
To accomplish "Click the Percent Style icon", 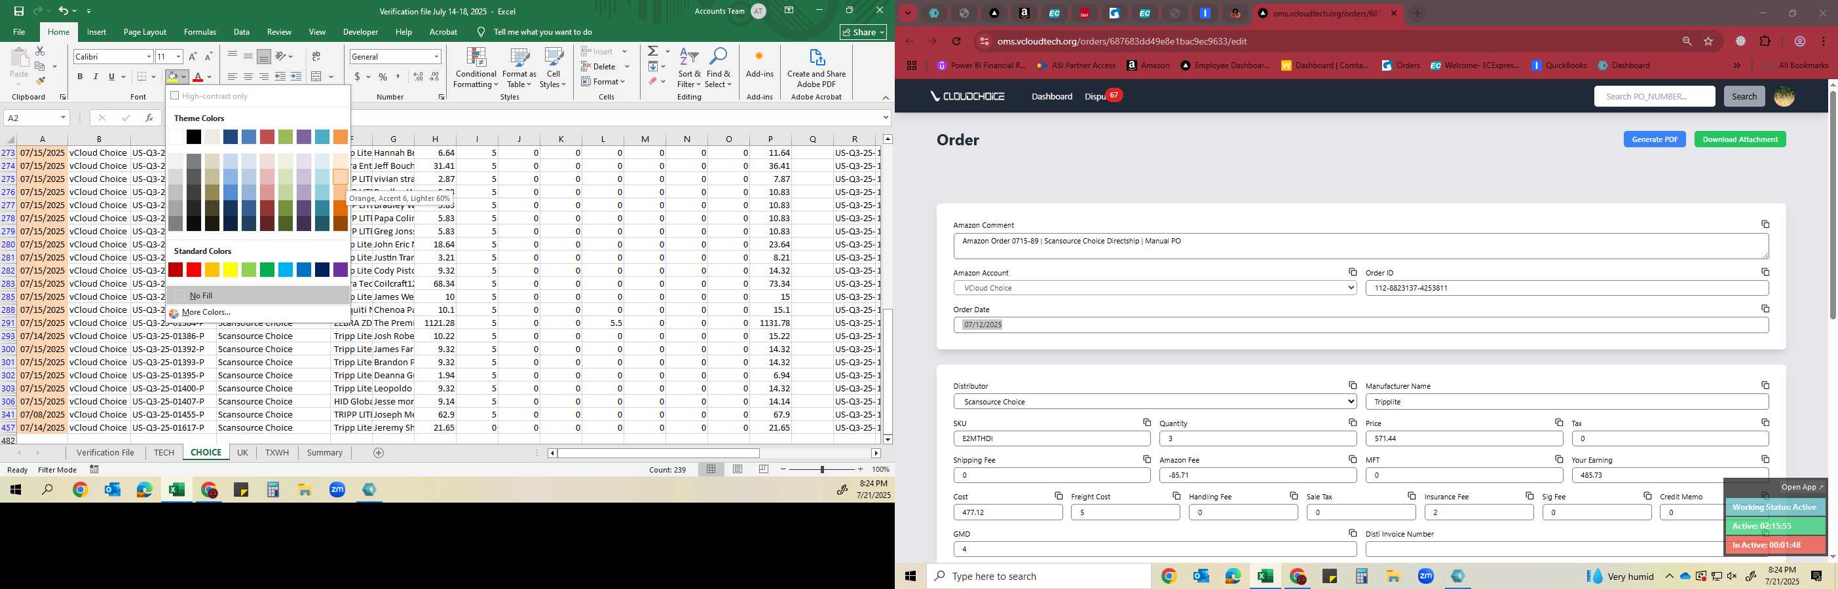I will (x=383, y=77).
